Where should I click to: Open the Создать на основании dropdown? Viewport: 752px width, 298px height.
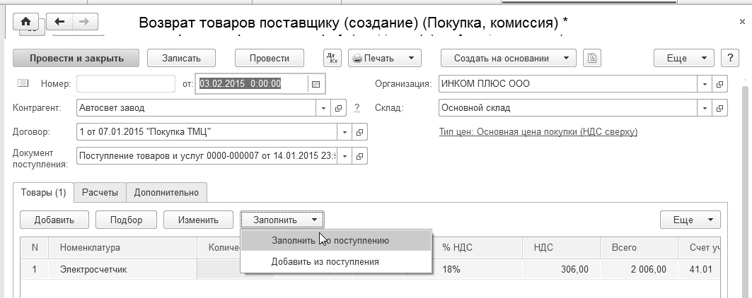point(508,59)
